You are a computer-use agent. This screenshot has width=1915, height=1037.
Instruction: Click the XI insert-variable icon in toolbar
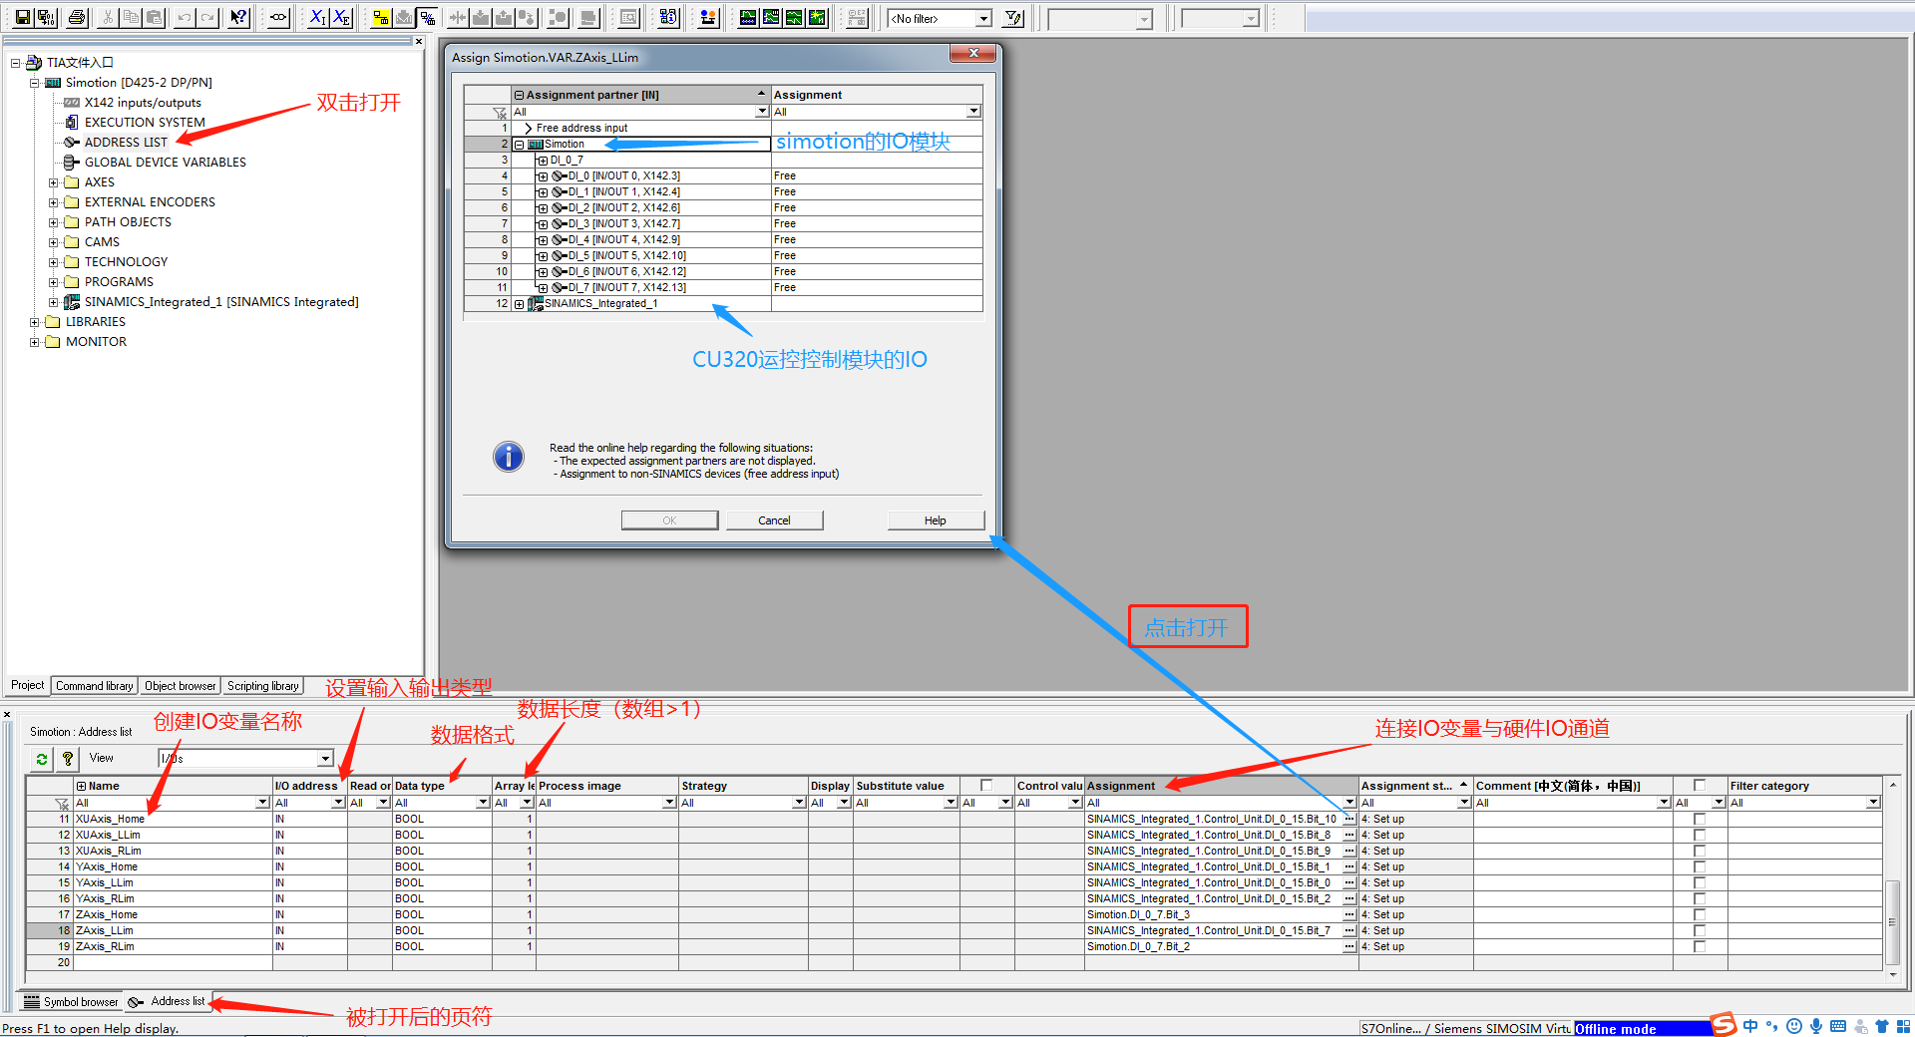coord(316,17)
